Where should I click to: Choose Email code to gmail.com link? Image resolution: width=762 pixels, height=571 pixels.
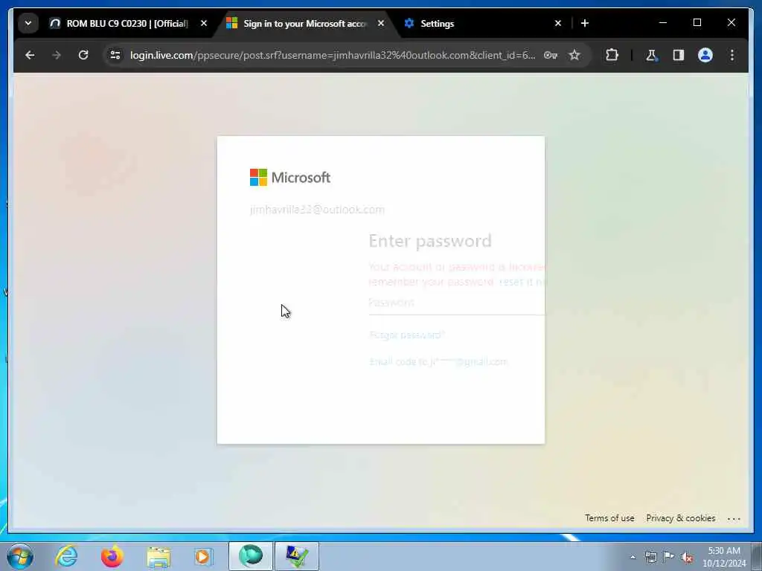coord(438,362)
